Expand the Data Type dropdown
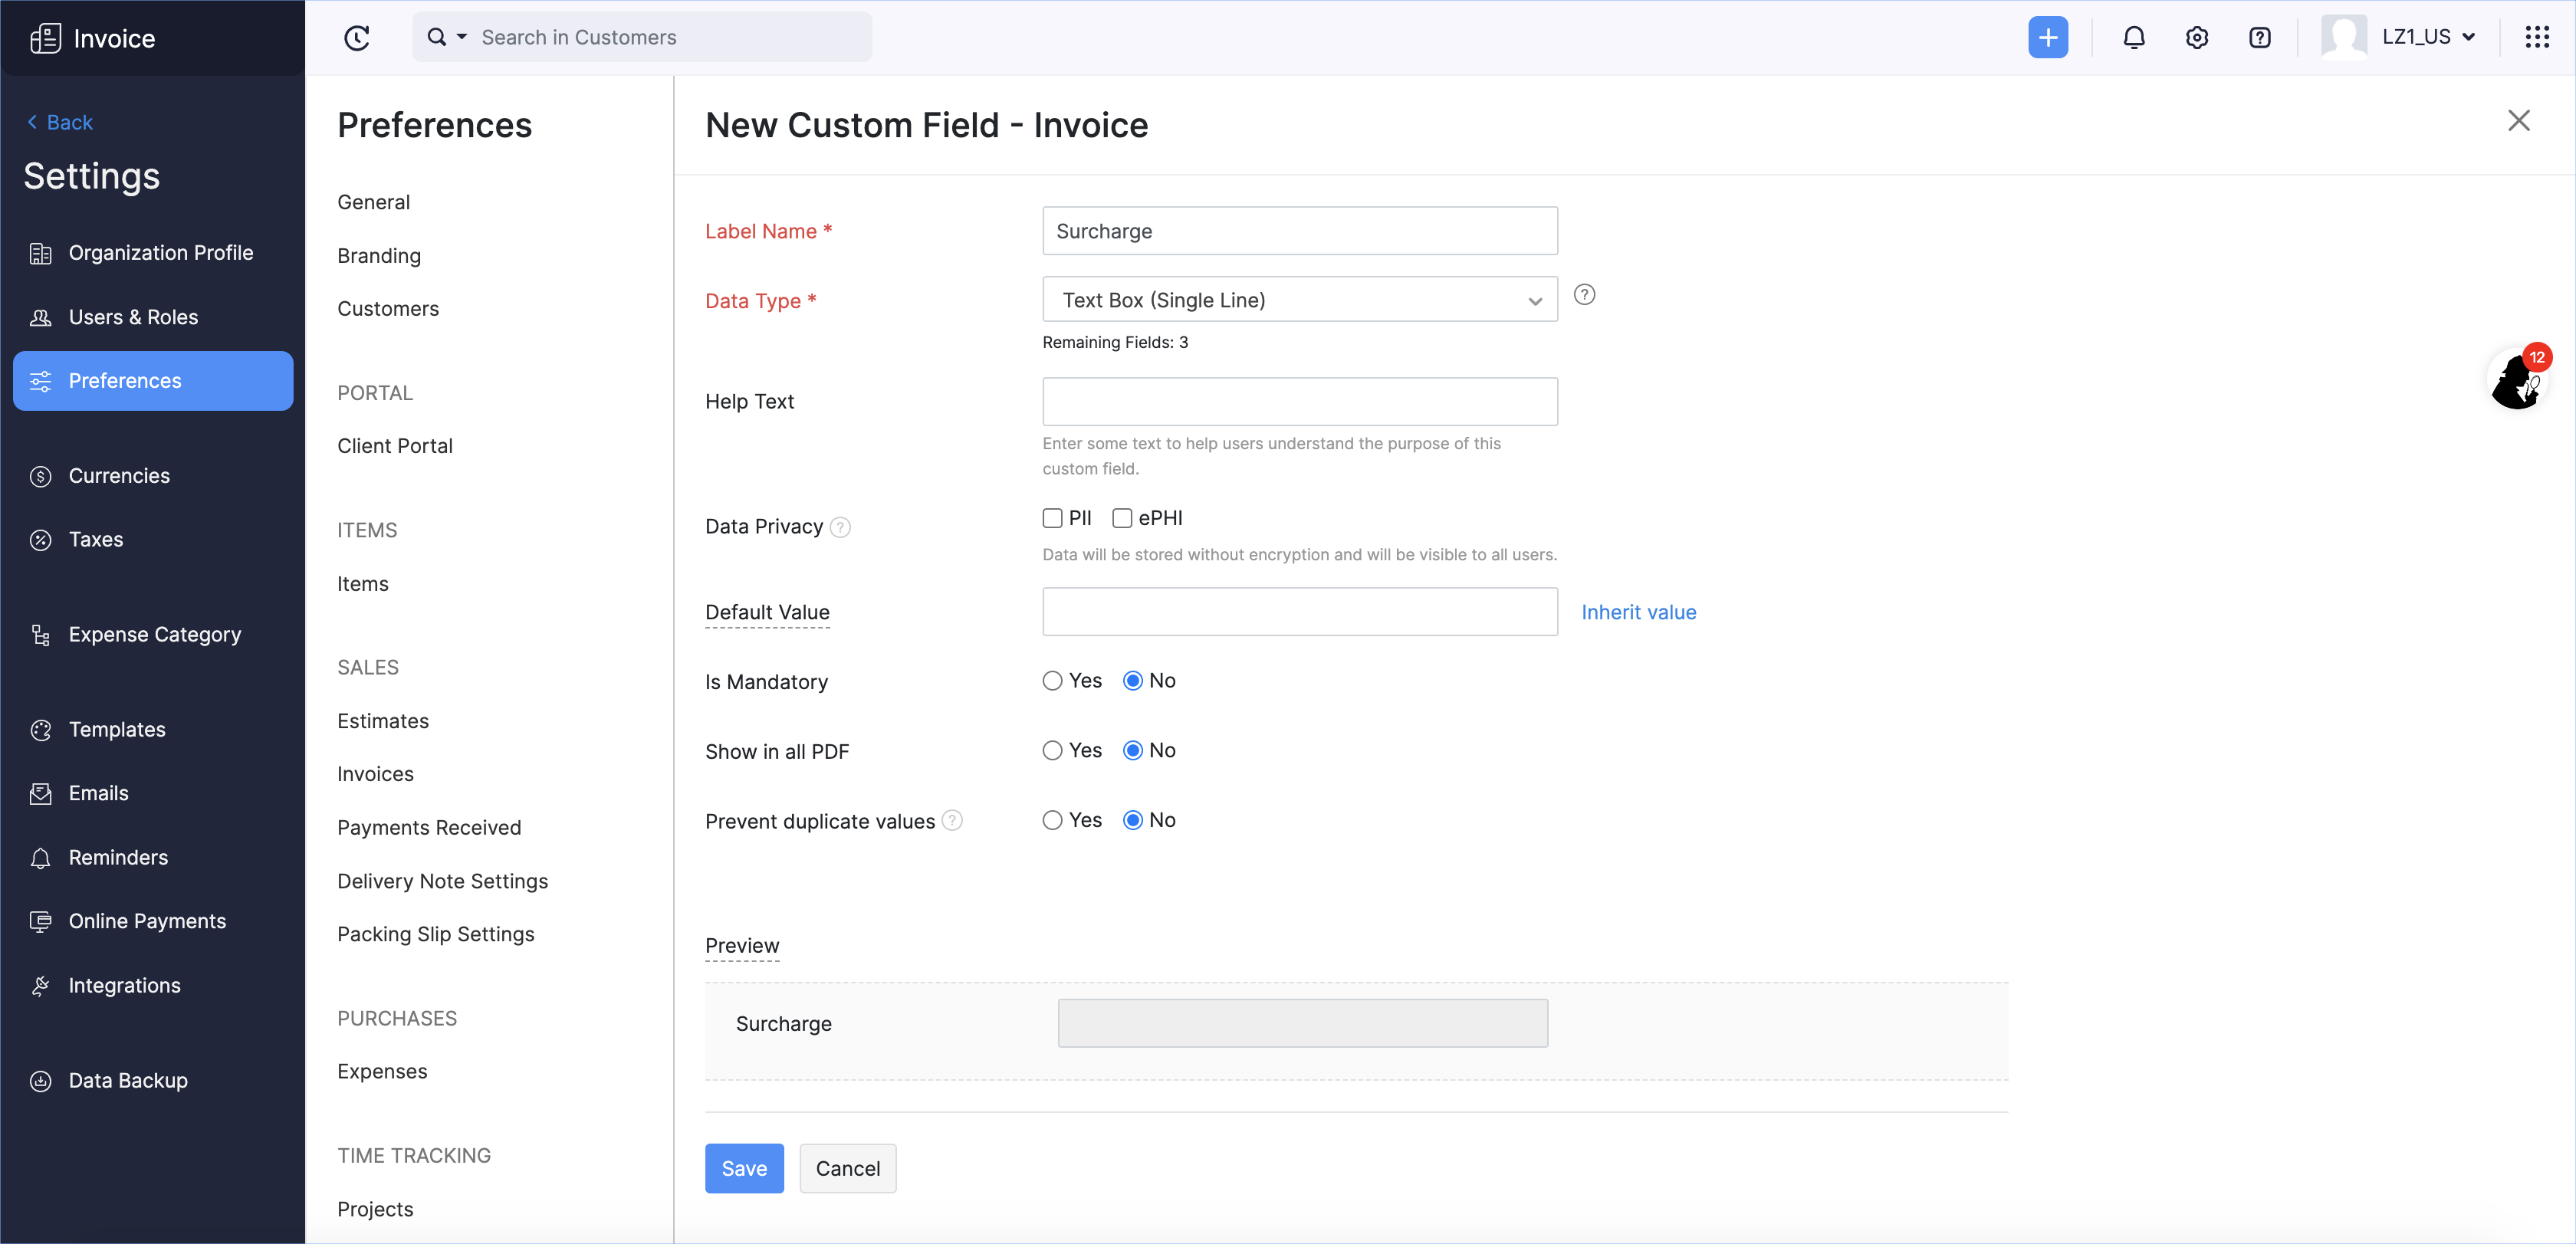 (x=1299, y=300)
